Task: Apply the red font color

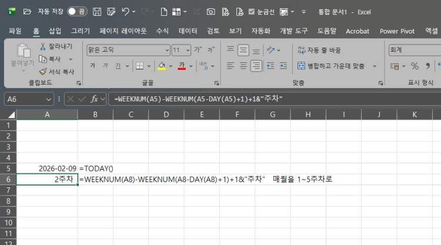Action: point(182,66)
